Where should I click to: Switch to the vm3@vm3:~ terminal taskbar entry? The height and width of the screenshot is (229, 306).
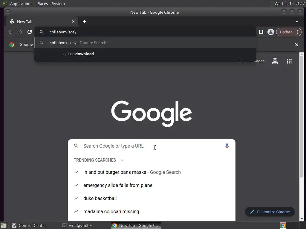pos(77,225)
